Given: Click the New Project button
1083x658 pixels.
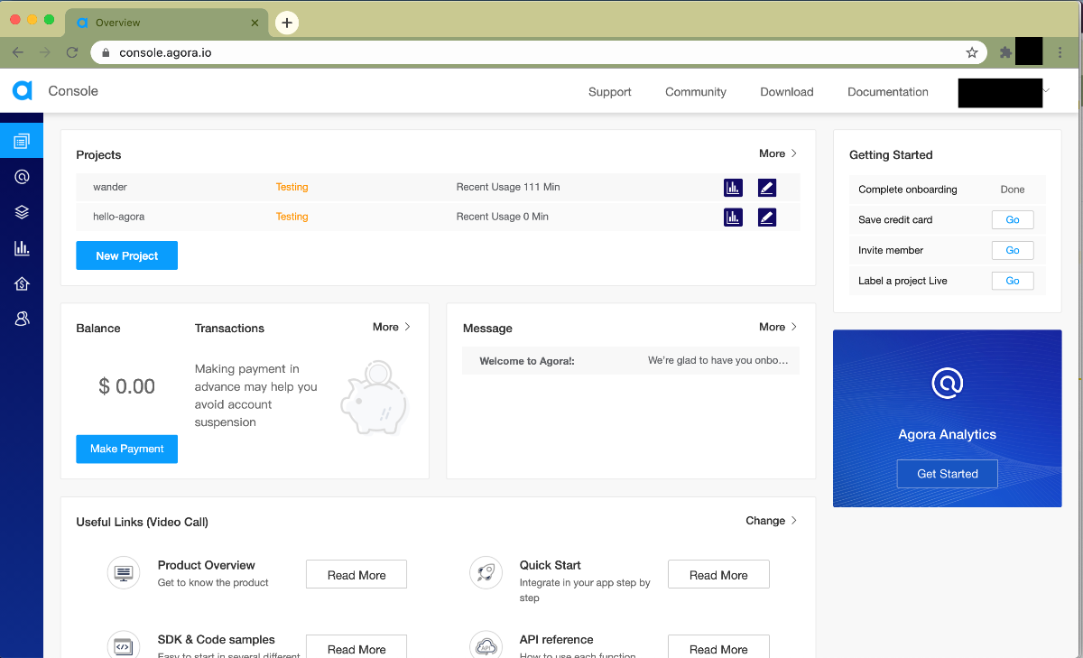Looking at the screenshot, I should tap(126, 255).
